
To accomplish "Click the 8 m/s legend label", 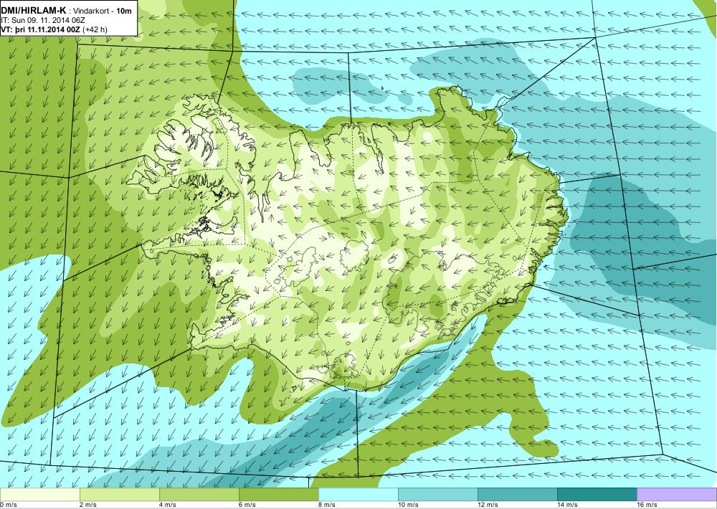I will point(326,505).
